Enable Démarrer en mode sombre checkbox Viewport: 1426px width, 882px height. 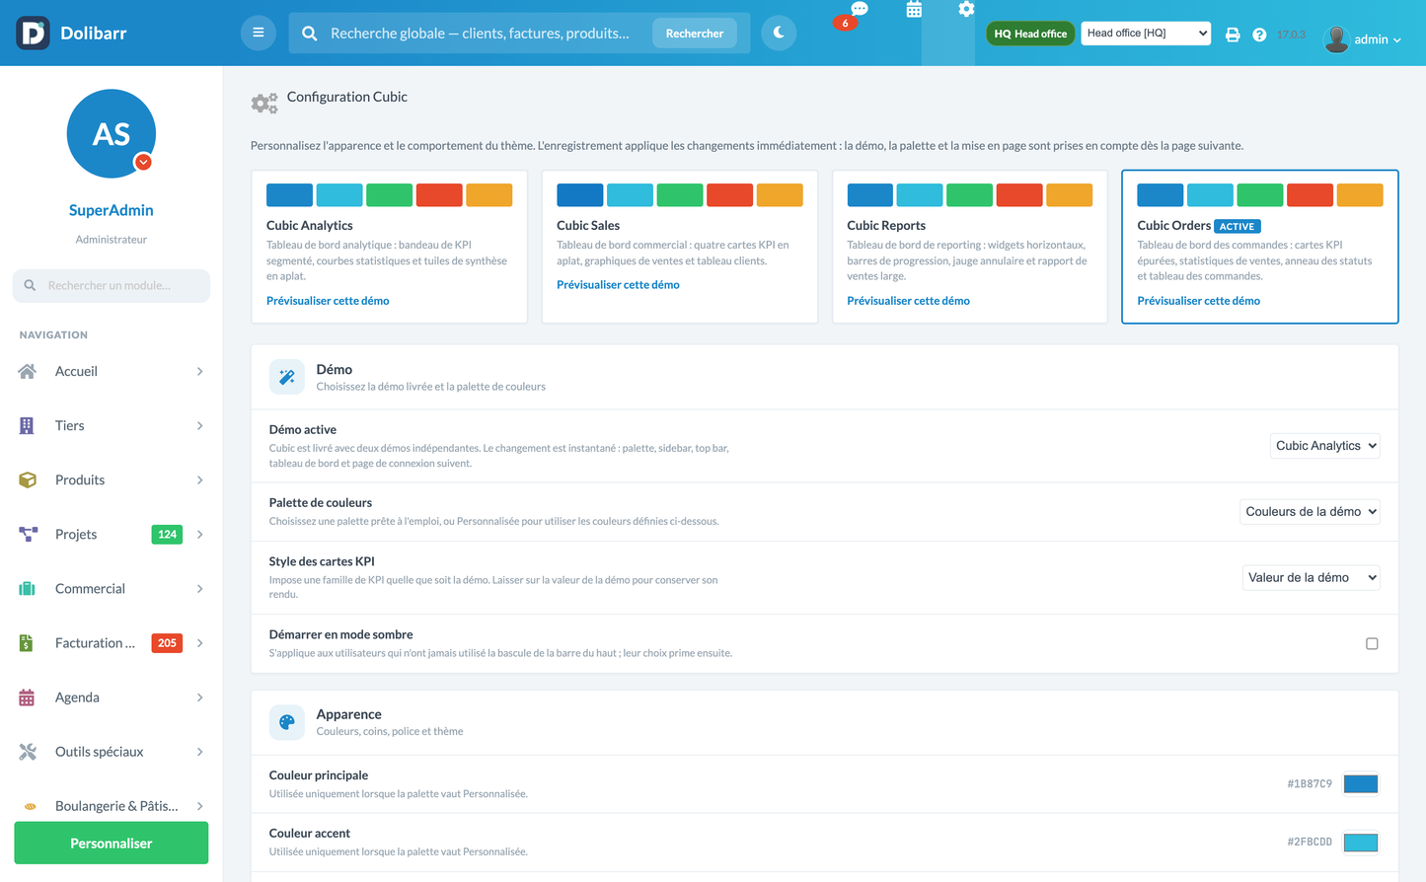[1372, 643]
